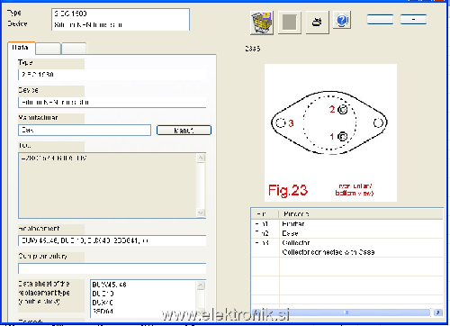450x326 pixels.
Task: Click the Pinning column header
Action: tap(361, 214)
